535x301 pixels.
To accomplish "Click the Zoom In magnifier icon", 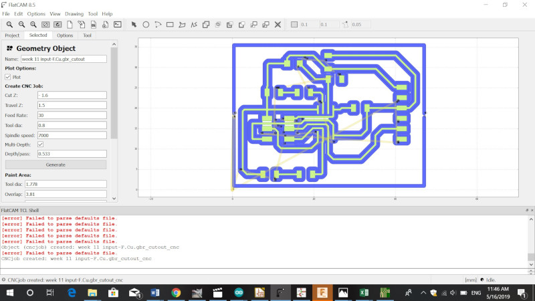I will pos(33,25).
